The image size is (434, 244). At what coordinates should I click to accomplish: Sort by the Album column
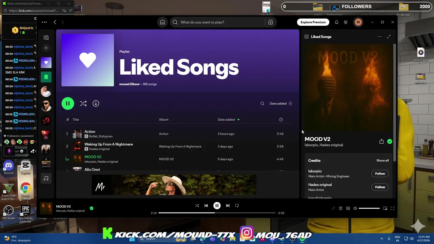pyautogui.click(x=164, y=119)
